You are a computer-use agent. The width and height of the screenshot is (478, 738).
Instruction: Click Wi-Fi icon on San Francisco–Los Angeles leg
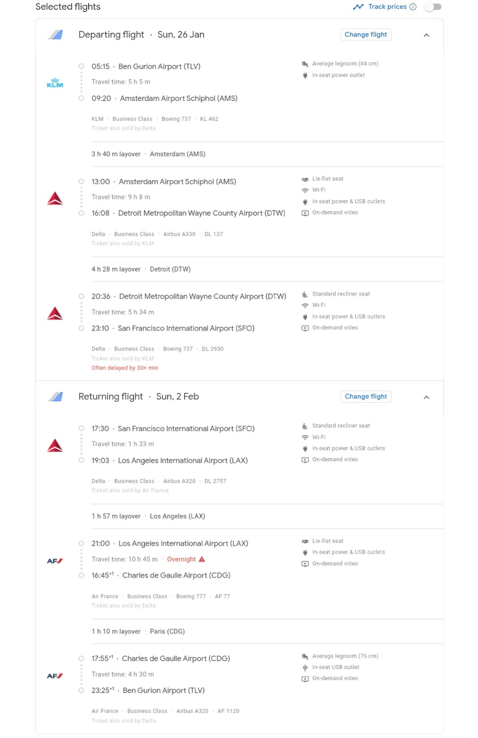pyautogui.click(x=305, y=437)
